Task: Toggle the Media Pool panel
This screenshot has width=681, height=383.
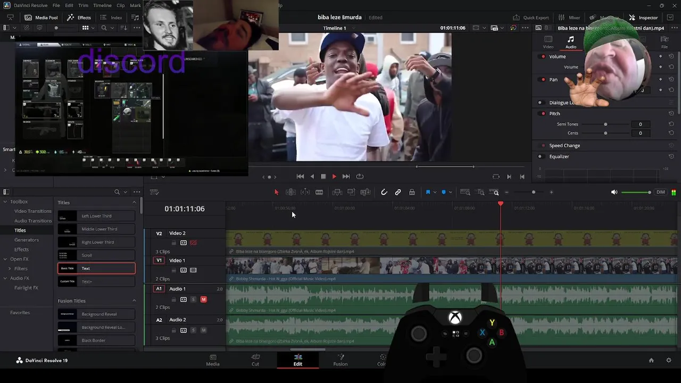Action: (41, 18)
